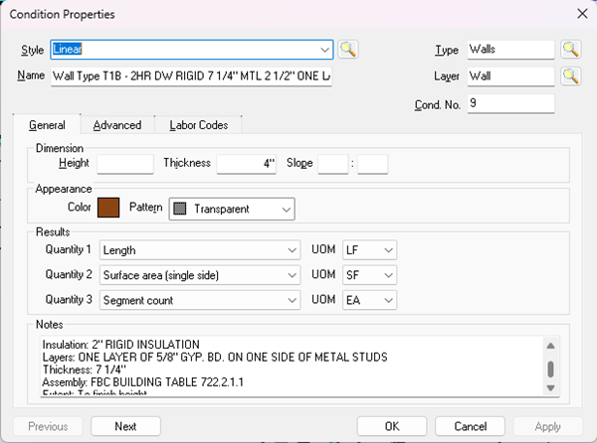Open the Style lookup magnifier icon

pyautogui.click(x=347, y=50)
